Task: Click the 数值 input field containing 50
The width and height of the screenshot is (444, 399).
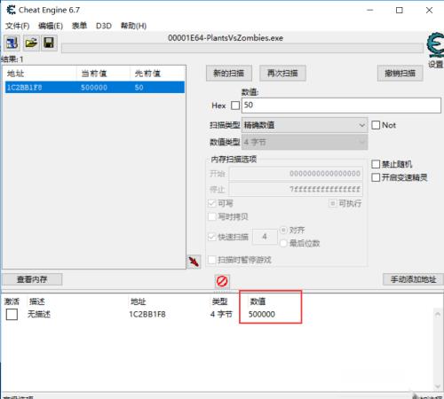Action: 341,106
